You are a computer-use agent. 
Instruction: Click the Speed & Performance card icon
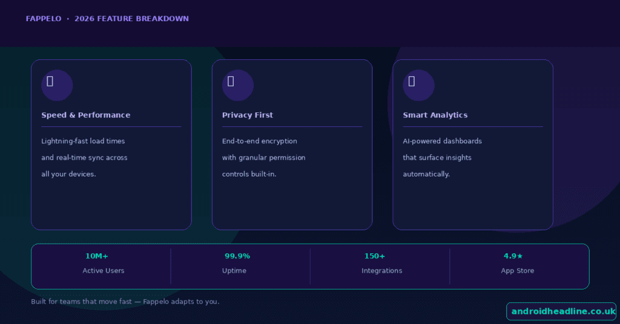point(57,85)
